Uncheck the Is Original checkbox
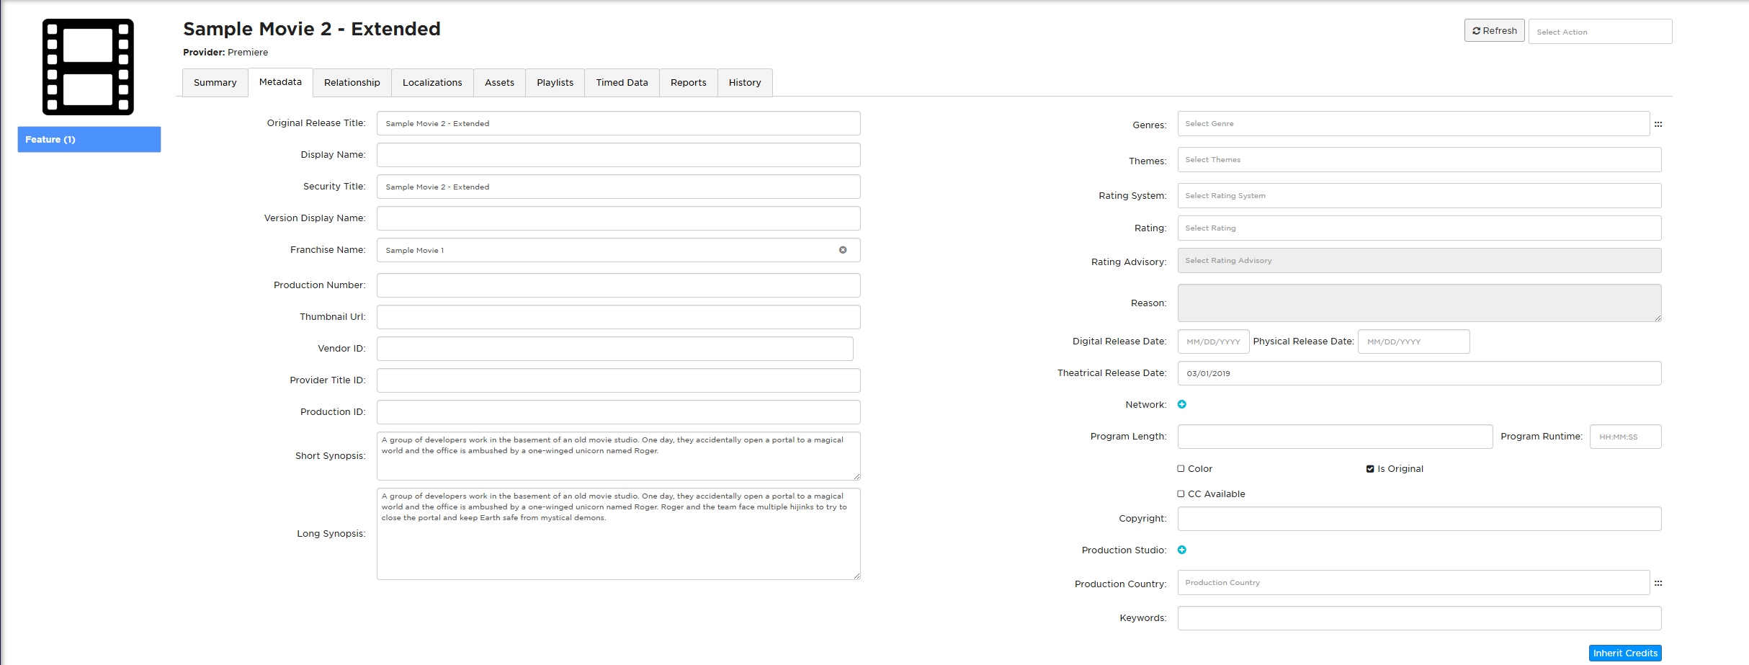The width and height of the screenshot is (1749, 665). [1370, 468]
